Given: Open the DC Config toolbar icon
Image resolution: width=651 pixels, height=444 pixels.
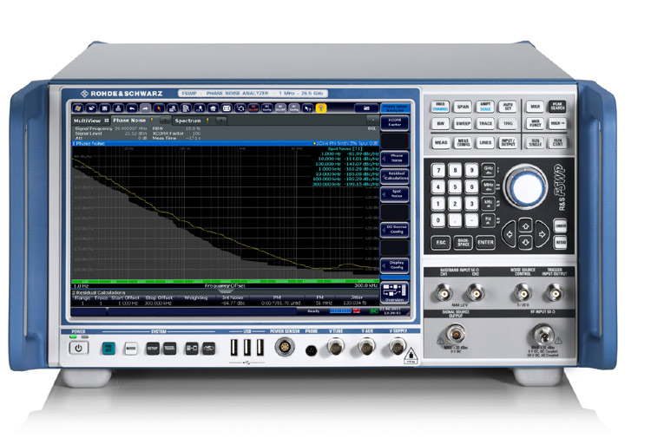Looking at the screenshot, I should [x=267, y=108].
